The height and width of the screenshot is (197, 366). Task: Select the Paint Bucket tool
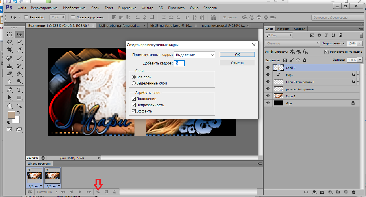click(19, 73)
